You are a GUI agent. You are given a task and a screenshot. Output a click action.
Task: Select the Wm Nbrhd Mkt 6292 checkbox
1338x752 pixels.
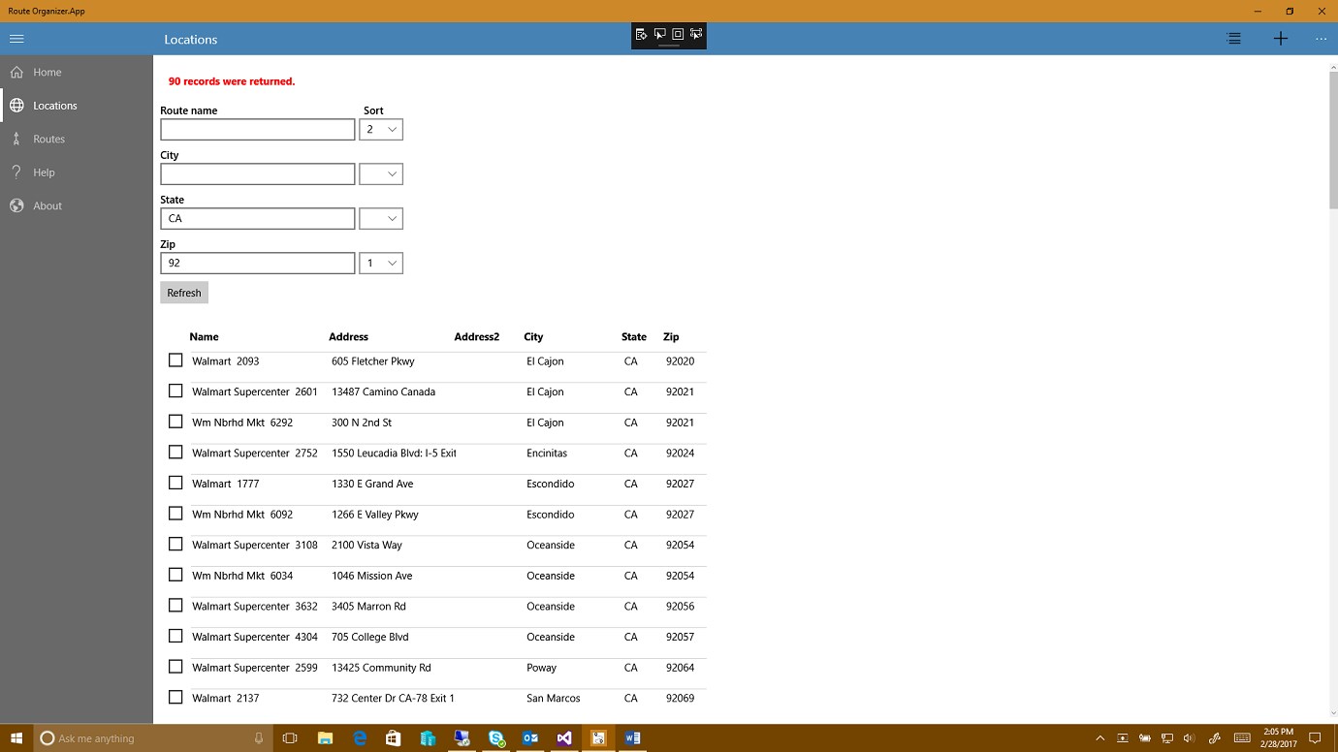pyautogui.click(x=175, y=422)
